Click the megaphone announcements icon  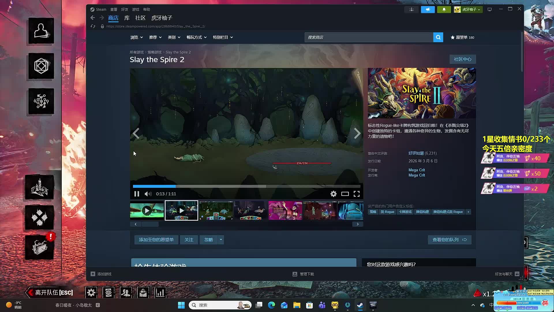(x=428, y=10)
